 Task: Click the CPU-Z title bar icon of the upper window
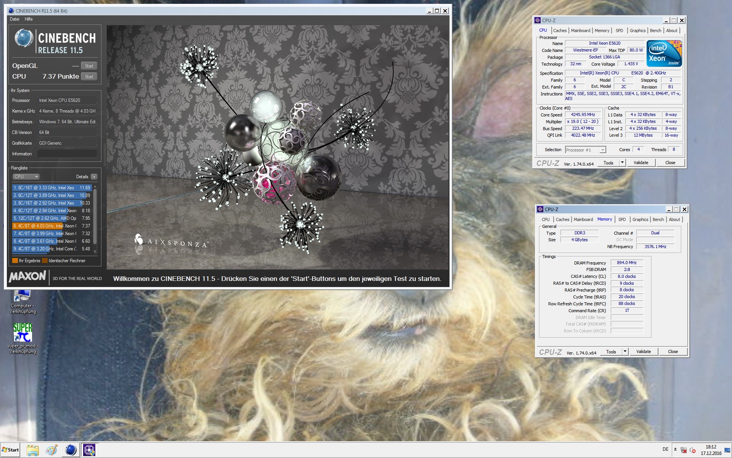(x=538, y=20)
